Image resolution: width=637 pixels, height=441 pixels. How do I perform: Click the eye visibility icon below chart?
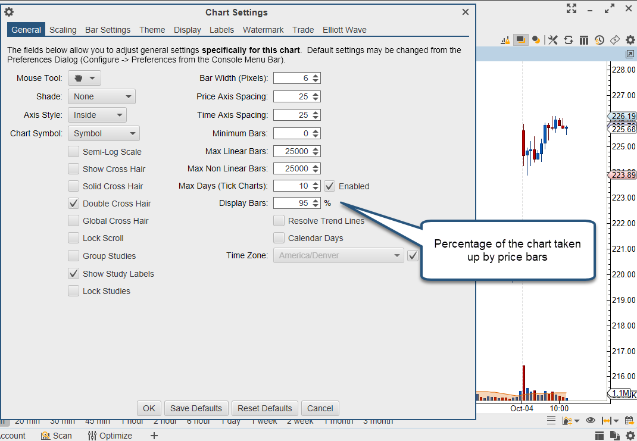click(590, 421)
